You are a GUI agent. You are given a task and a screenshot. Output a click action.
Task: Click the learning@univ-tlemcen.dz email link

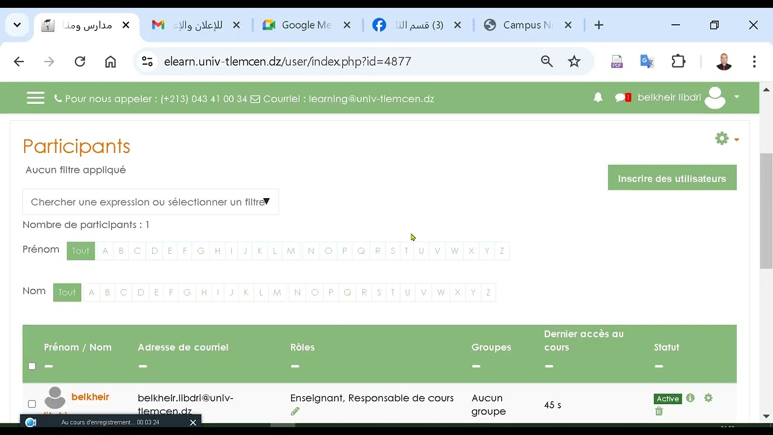point(371,98)
